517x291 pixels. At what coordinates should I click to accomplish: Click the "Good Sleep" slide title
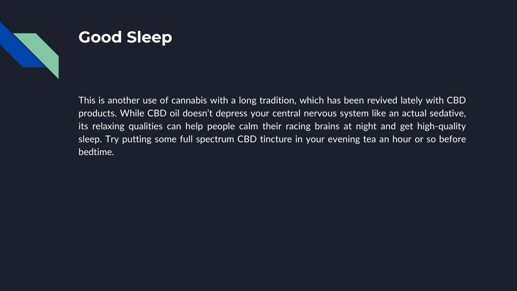pyautogui.click(x=125, y=37)
